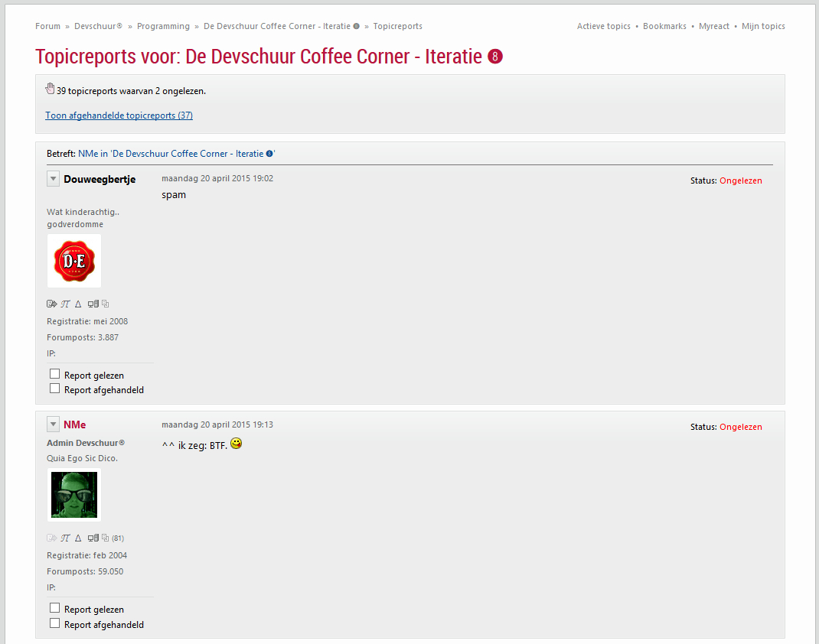Click the documents icon under Douweegbertje's avatar
The width and height of the screenshot is (819, 644).
tap(105, 304)
